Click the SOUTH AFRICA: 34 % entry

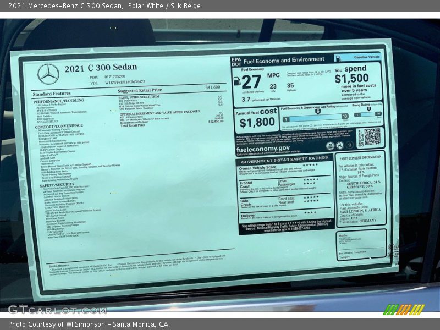[x=364, y=183]
